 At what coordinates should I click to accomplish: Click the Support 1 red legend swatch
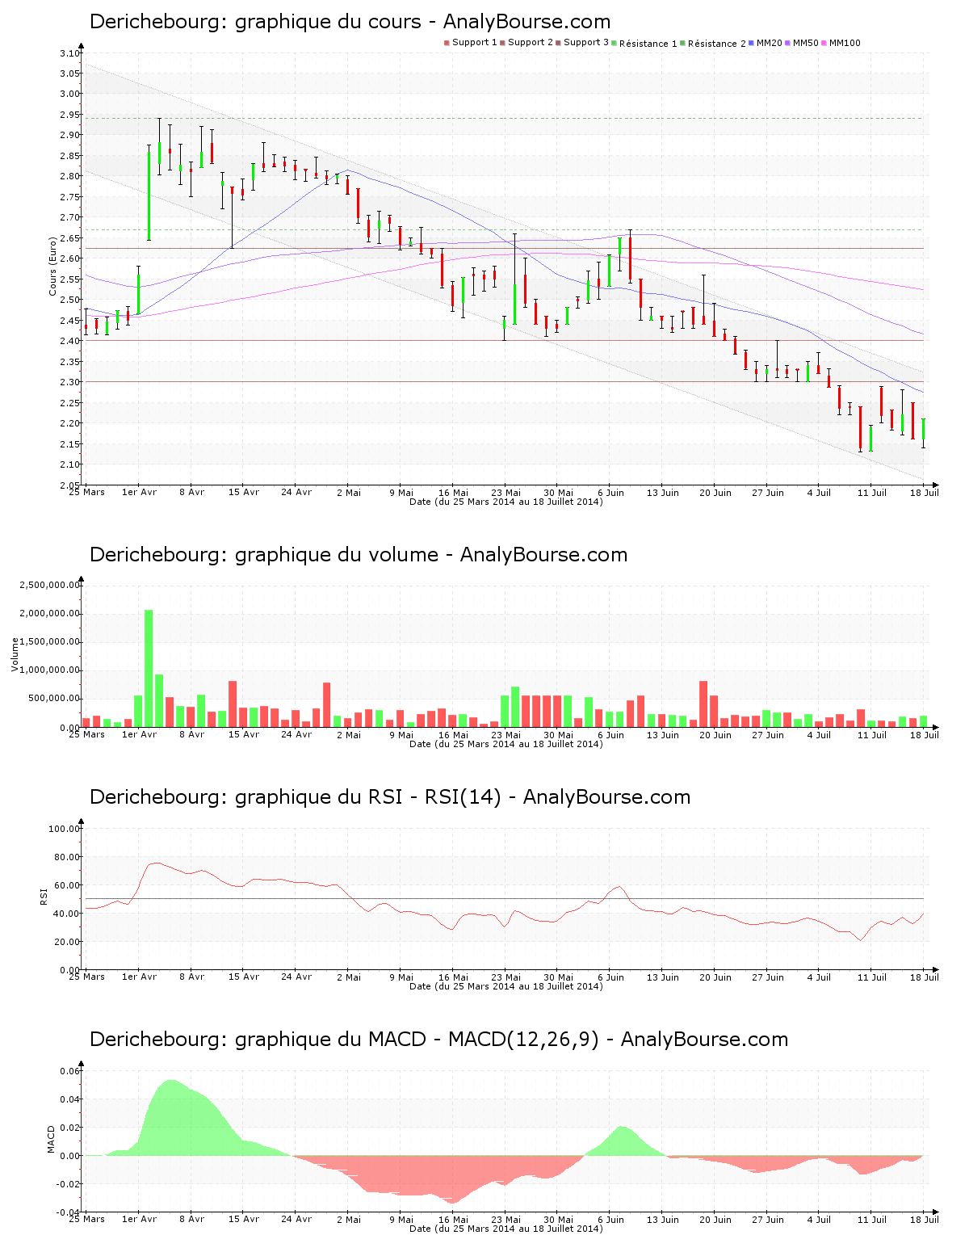[447, 43]
